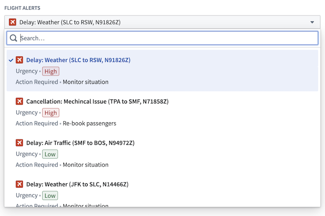The width and height of the screenshot is (325, 216).
Task: Click the Low urgency tag on JFK to SLC delay
Action: pos(50,196)
